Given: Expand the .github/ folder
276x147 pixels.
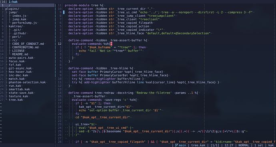Looking at the screenshot, I should pos(19,33).
